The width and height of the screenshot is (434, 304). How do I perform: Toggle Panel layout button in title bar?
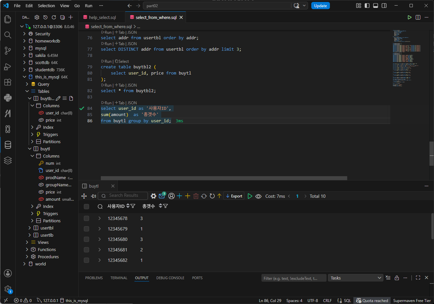pyautogui.click(x=376, y=6)
